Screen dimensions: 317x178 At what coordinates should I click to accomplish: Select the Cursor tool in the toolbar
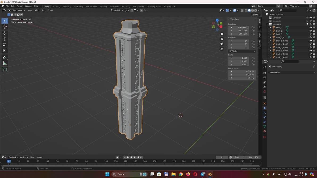tap(5, 27)
